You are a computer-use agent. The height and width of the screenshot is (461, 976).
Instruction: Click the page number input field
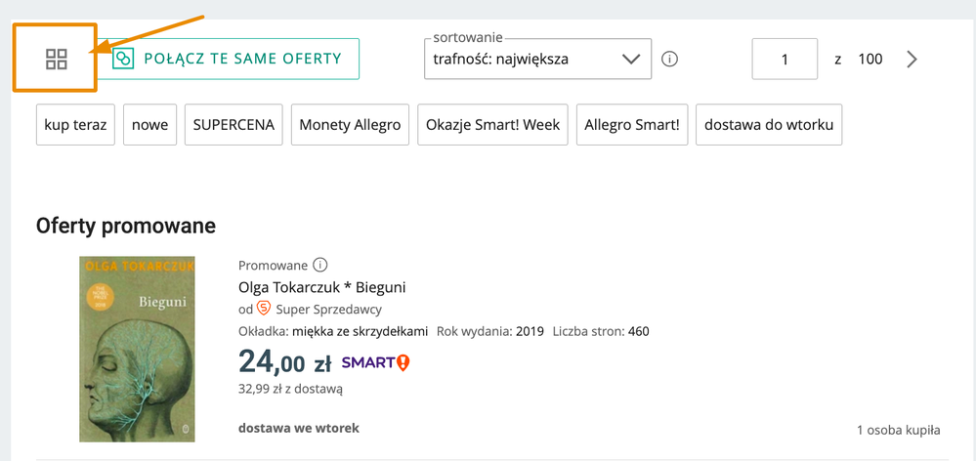click(785, 60)
